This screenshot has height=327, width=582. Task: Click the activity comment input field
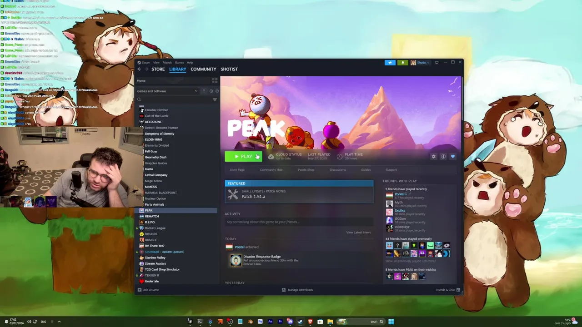click(x=299, y=222)
